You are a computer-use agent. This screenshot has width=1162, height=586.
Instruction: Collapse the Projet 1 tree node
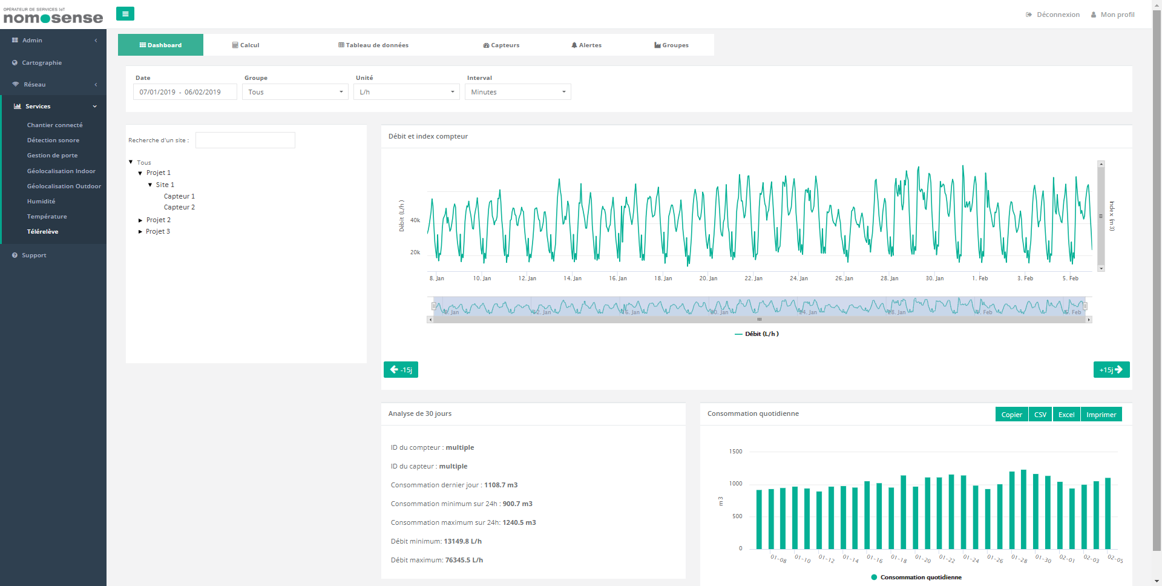(140, 173)
